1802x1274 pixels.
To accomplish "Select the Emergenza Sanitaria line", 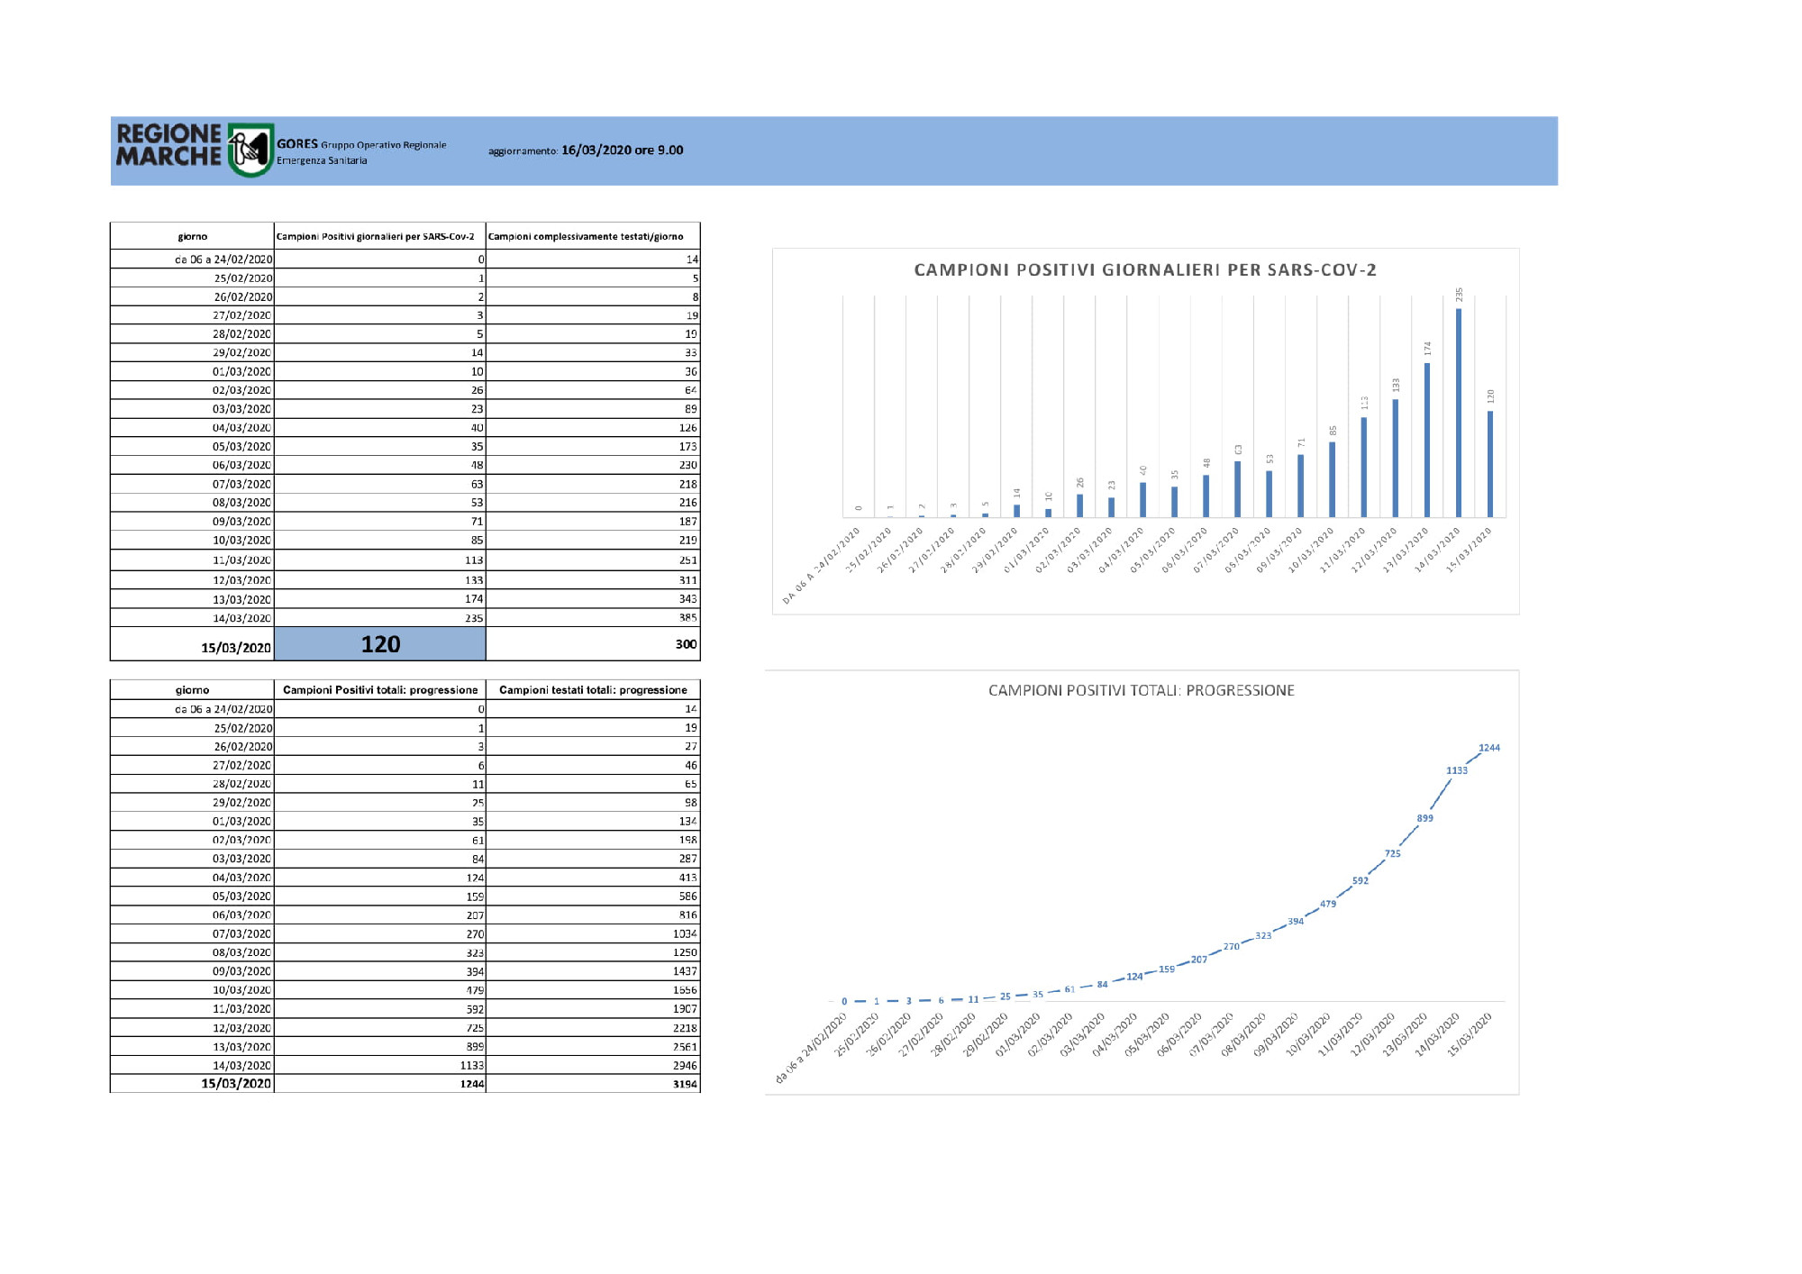I will [x=322, y=160].
